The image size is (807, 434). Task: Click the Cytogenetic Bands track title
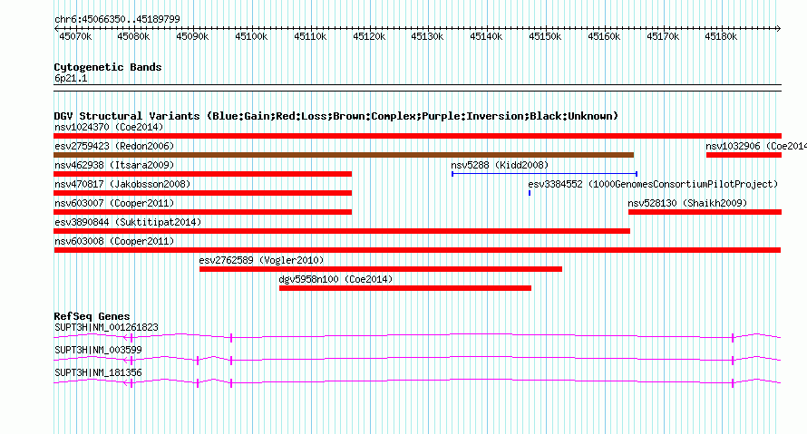point(108,67)
